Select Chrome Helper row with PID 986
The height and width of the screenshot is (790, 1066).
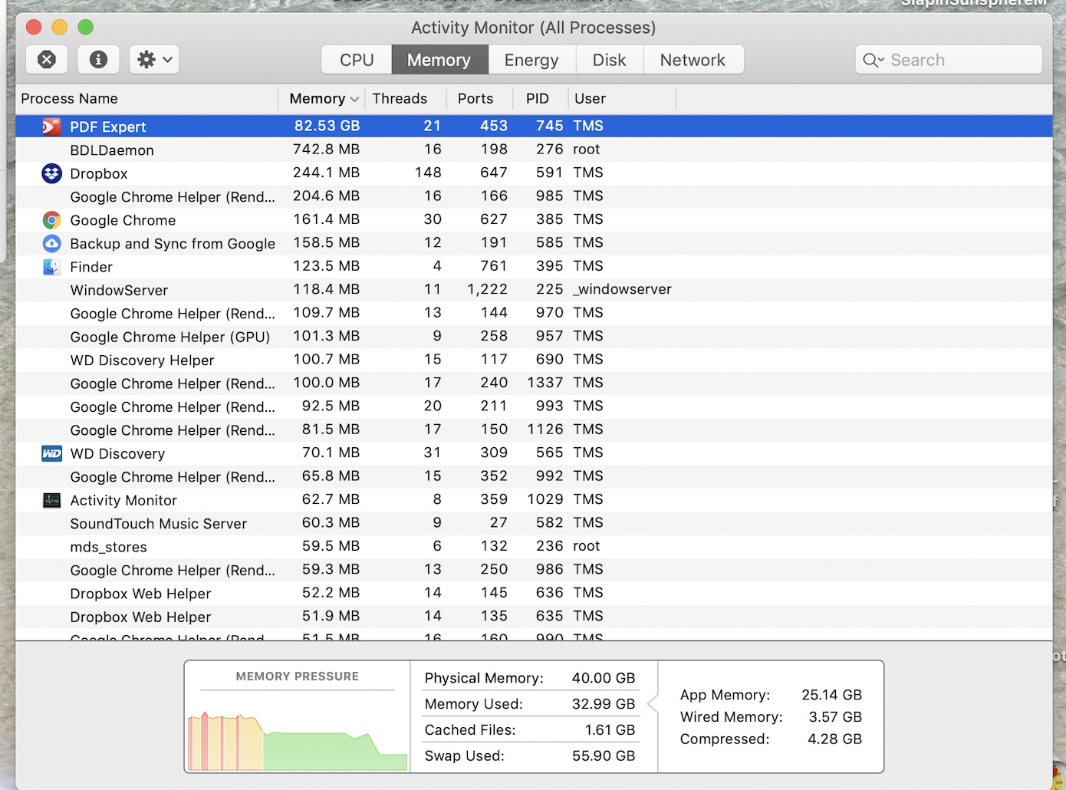534,570
